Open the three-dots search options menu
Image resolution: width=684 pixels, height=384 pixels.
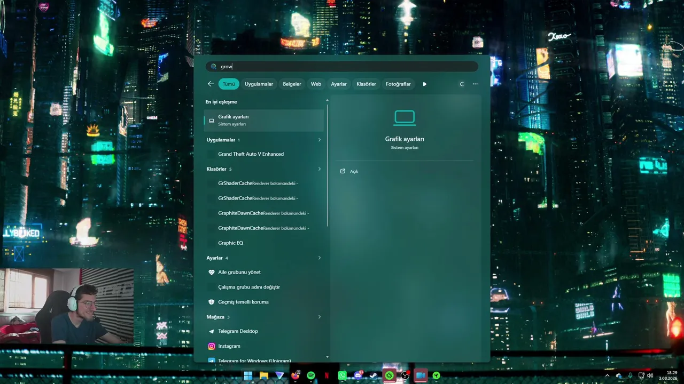pos(475,84)
